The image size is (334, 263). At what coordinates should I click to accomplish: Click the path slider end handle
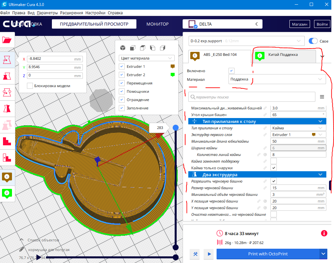click(x=176, y=257)
